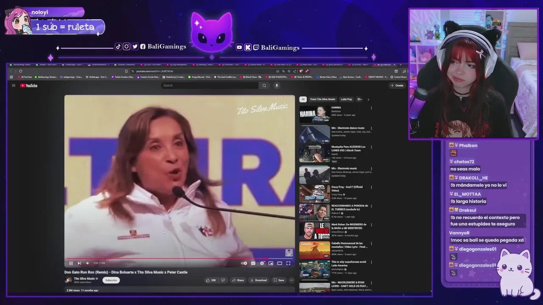Viewport: 543px width, 305px height.
Task: Click the search magnifier button
Action: point(264,86)
